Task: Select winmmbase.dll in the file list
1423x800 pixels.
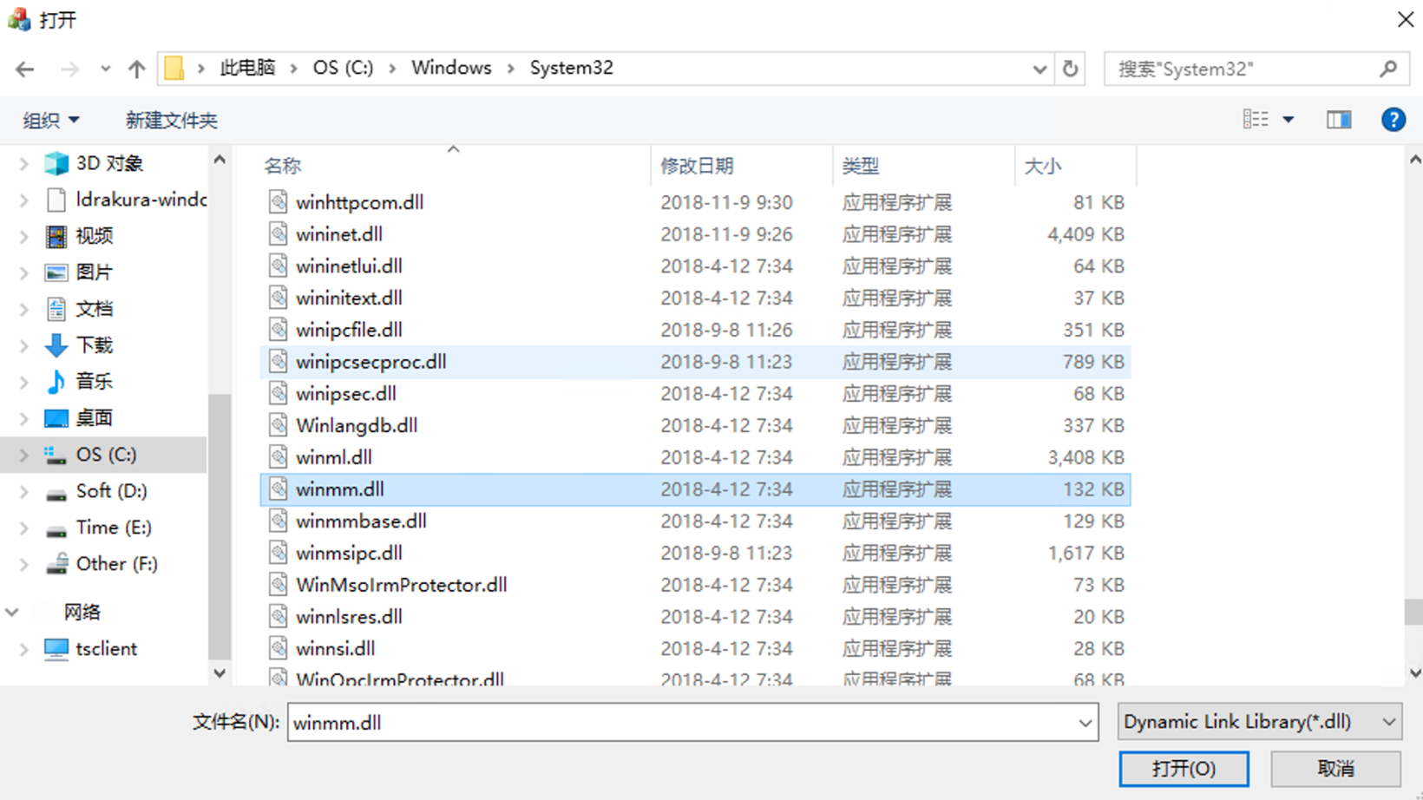Action: [695, 521]
